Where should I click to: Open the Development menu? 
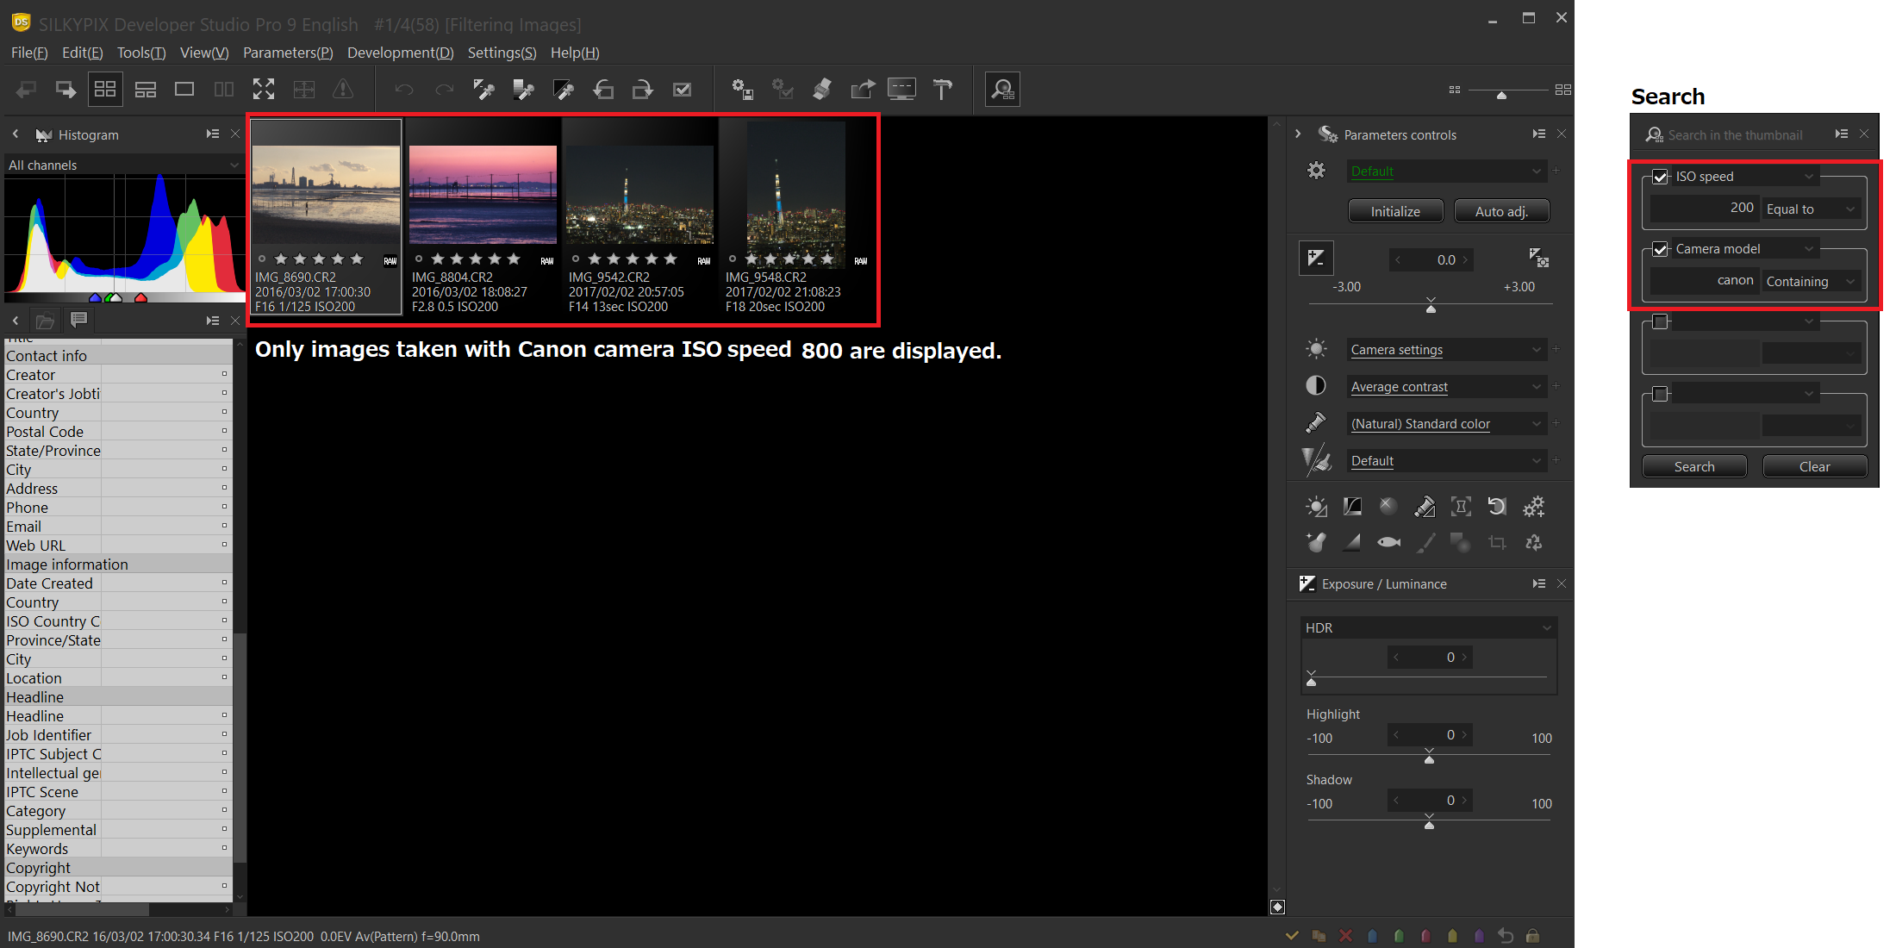400,53
